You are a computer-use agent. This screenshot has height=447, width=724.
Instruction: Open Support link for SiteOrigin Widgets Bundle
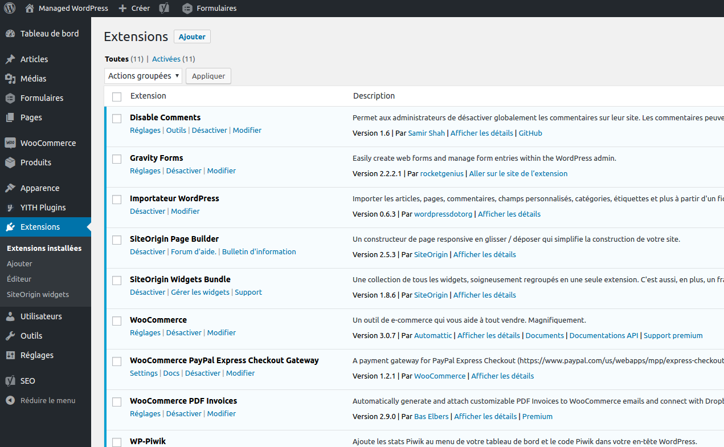(248, 292)
